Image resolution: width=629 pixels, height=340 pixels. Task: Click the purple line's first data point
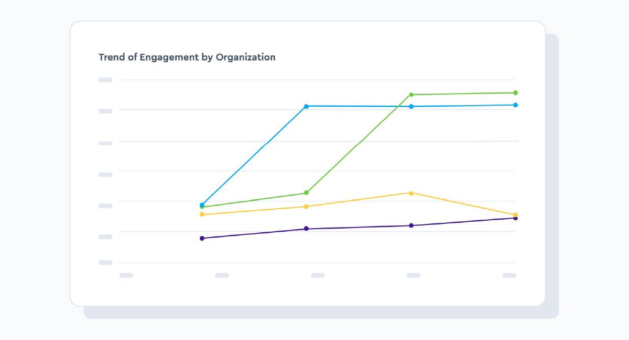point(202,239)
